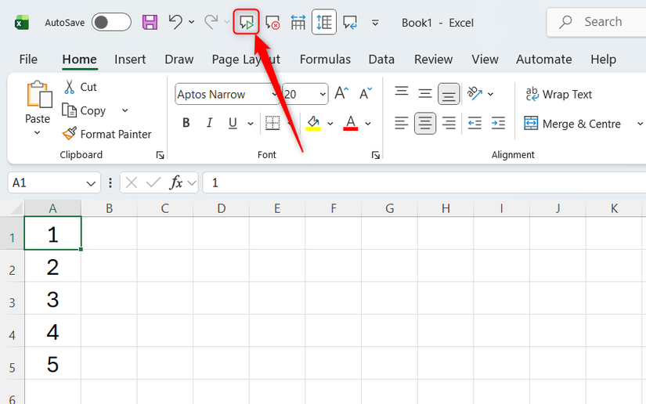Open the undo history dropdown arrow
The width and height of the screenshot is (646, 404).
pyautogui.click(x=192, y=22)
